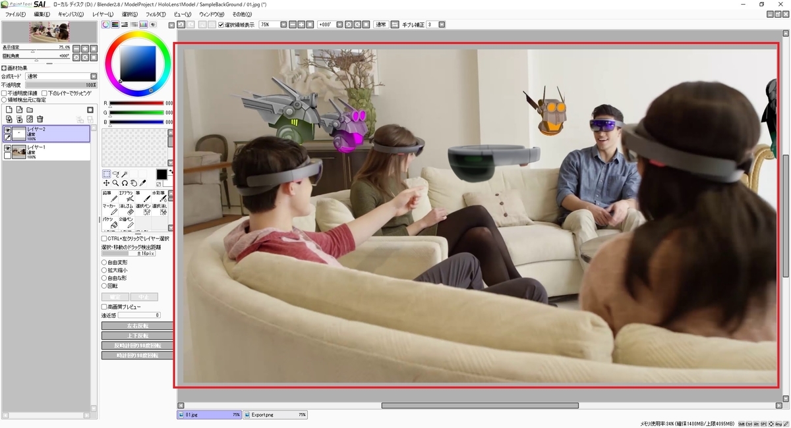
Task: Choose the マーカー marker tool
Action: point(109,209)
